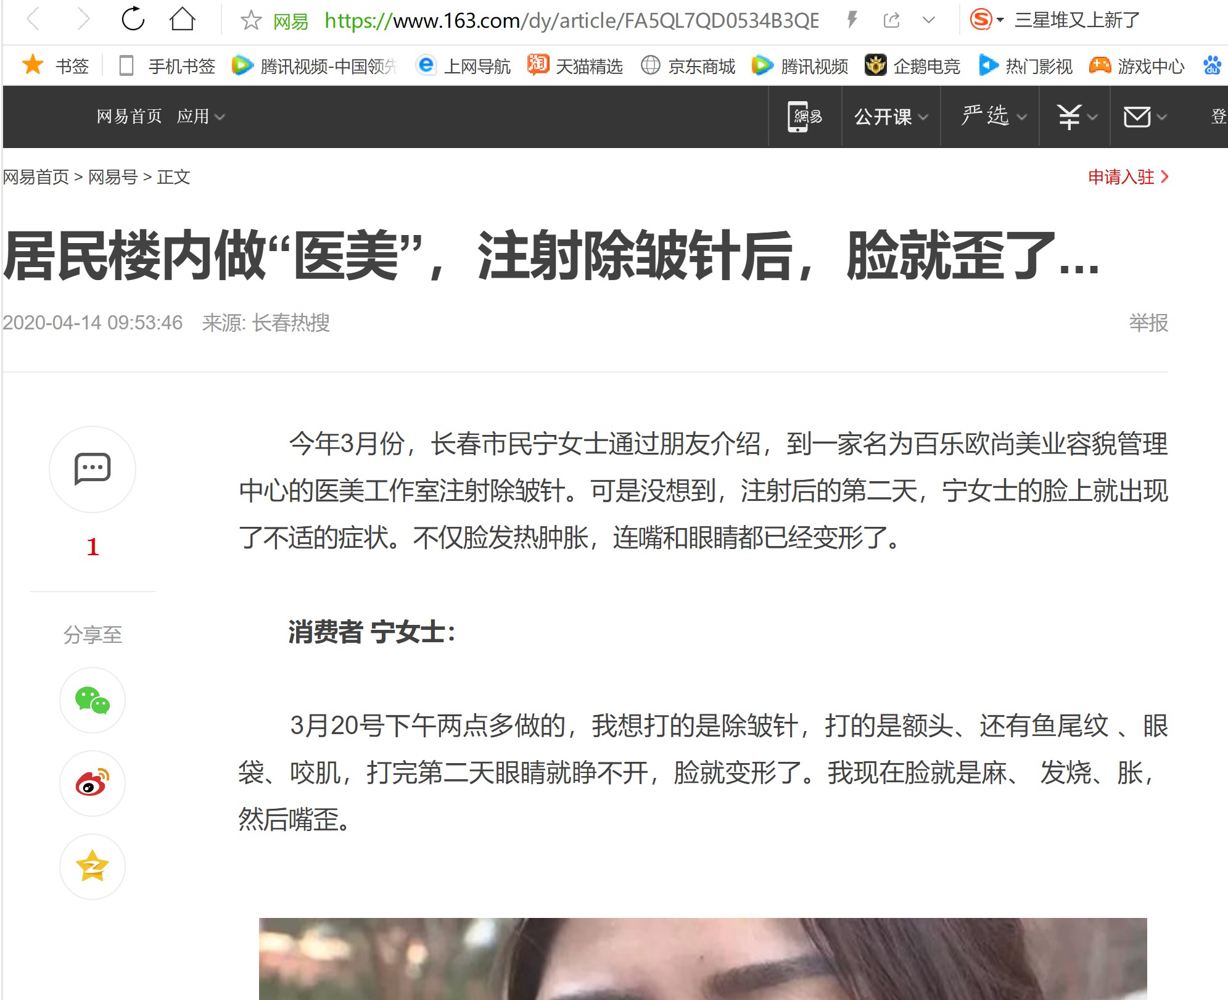Click the 申请入驻 link
The image size is (1228, 1000).
click(1128, 177)
